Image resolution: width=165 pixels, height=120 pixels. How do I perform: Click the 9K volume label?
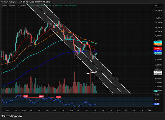pos(156,91)
